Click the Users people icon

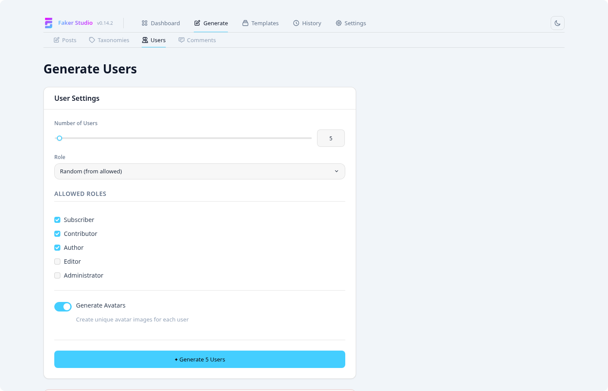click(145, 40)
